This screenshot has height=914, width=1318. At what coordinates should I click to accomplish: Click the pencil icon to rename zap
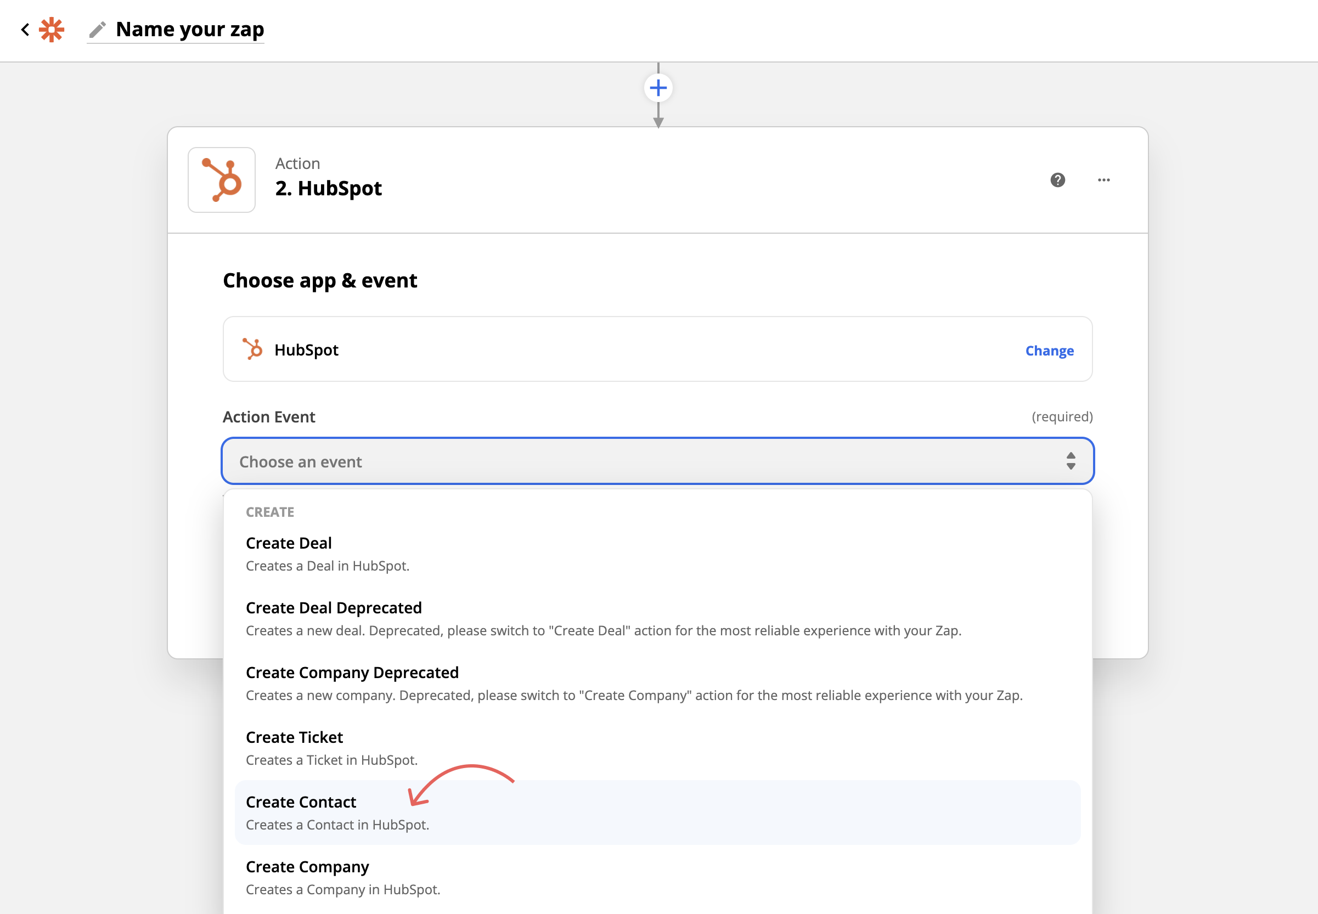click(97, 30)
